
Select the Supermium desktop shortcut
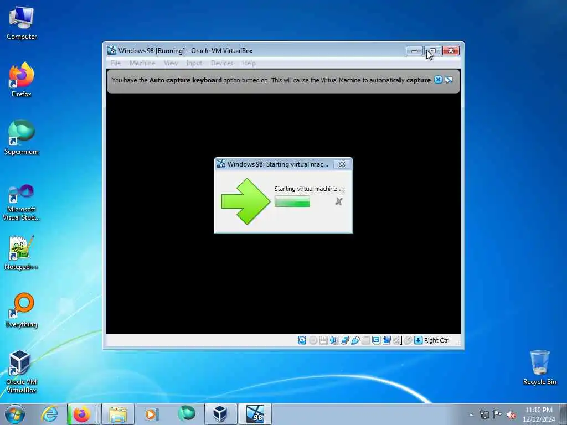pyautogui.click(x=22, y=137)
